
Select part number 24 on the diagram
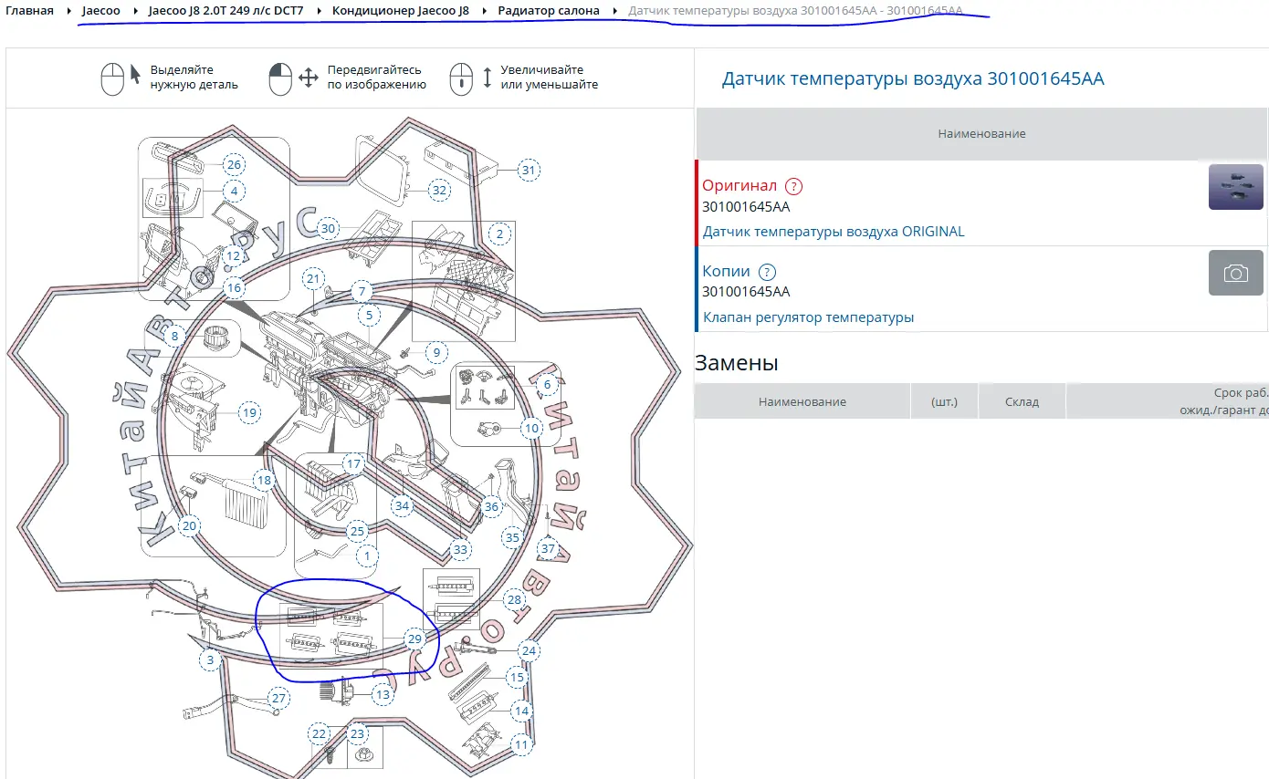click(x=529, y=650)
